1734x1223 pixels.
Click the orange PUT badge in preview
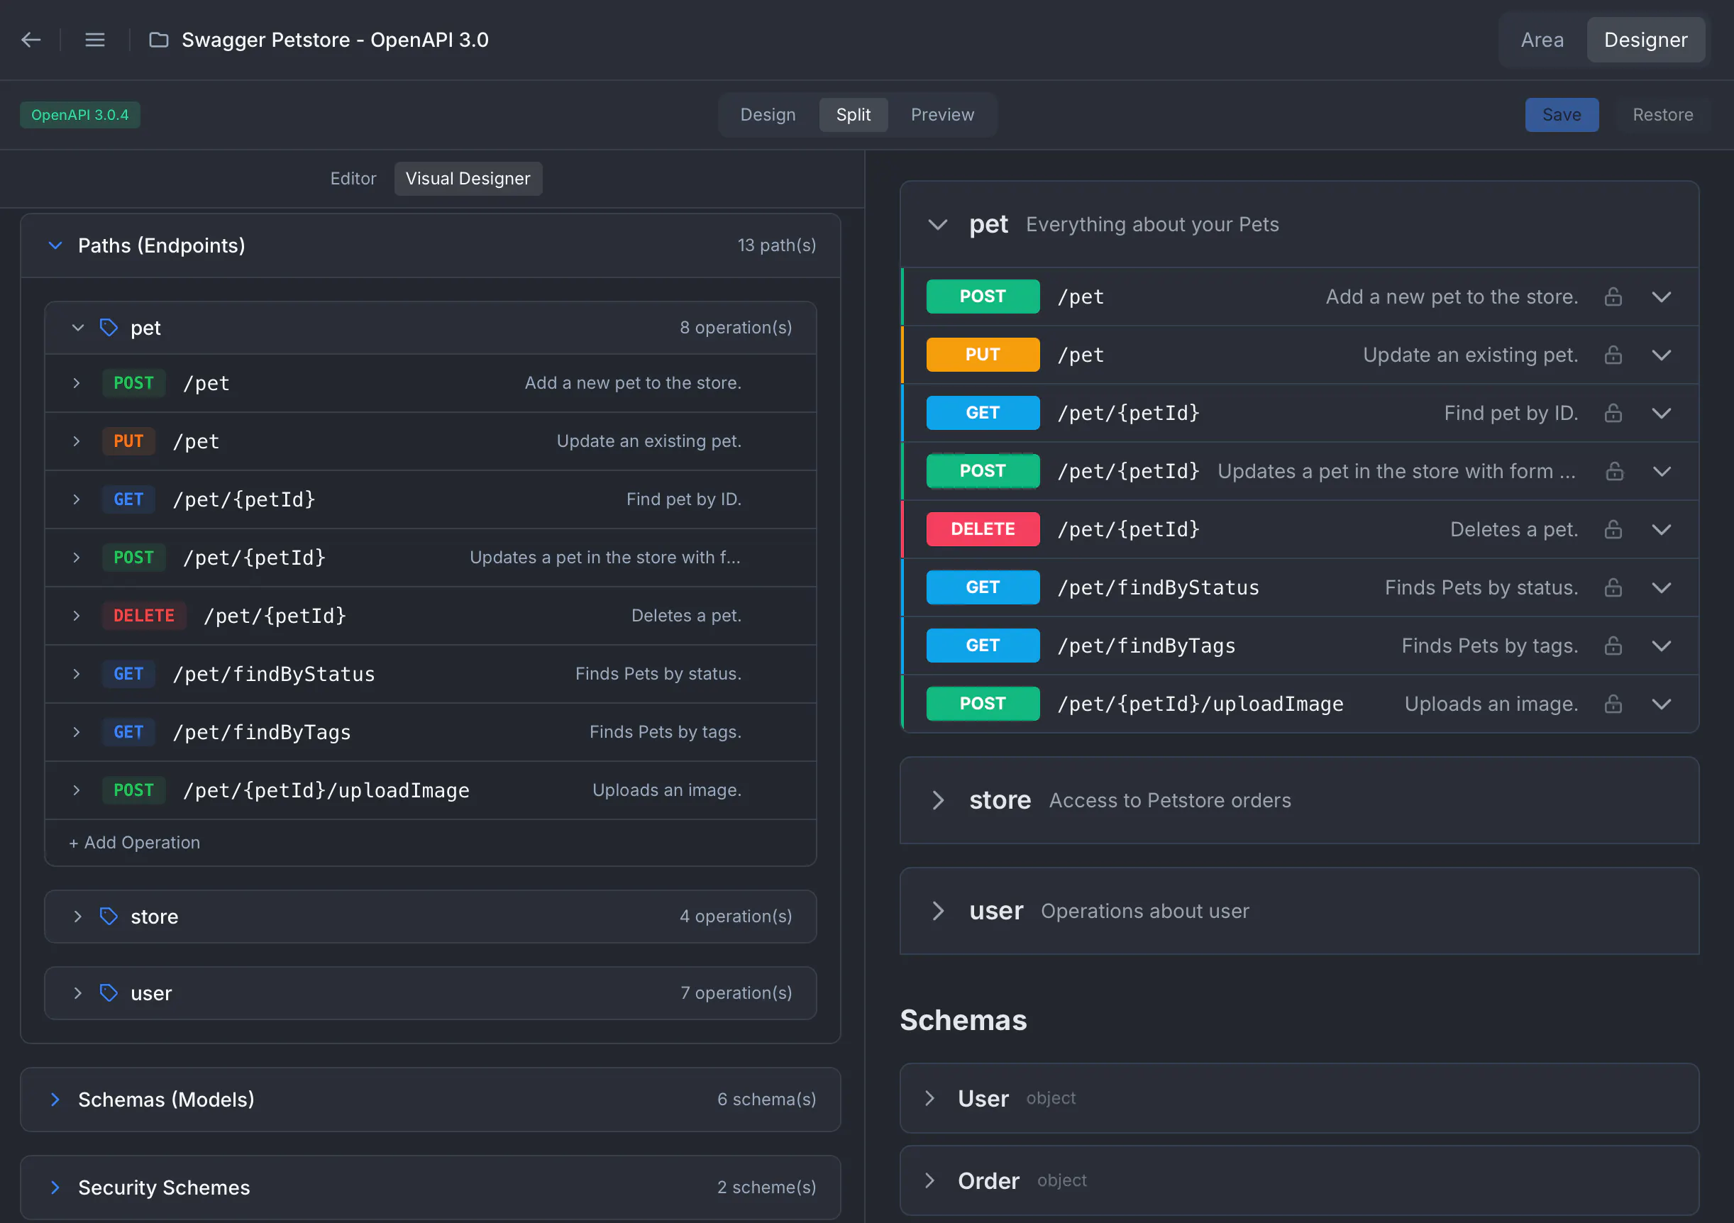983,355
